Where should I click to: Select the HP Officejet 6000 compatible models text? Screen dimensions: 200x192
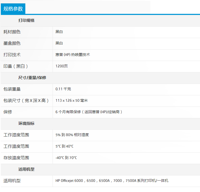(112, 181)
